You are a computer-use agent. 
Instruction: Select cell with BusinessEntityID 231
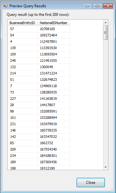point(22,124)
